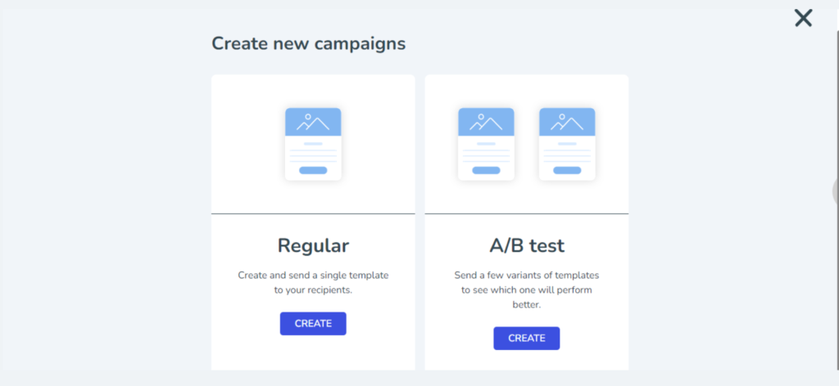Select the Regular single template illustration
This screenshot has height=386, width=839.
coord(313,144)
